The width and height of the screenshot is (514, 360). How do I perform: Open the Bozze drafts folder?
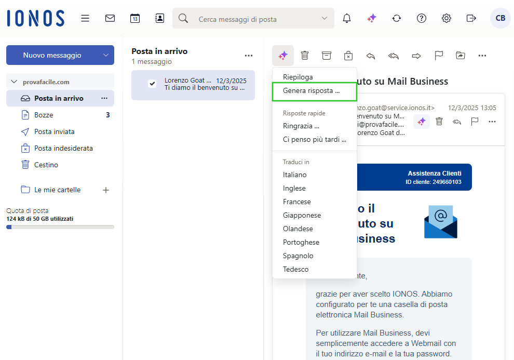tap(60, 115)
